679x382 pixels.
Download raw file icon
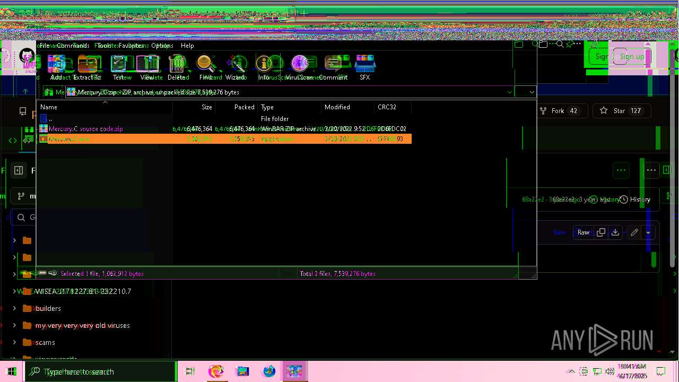[615, 232]
